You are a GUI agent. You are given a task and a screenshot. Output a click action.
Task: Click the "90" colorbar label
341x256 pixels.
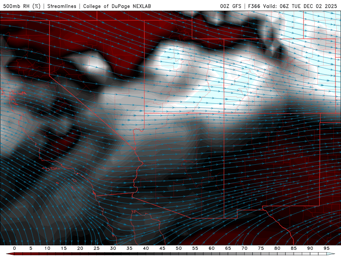[x=310, y=248]
